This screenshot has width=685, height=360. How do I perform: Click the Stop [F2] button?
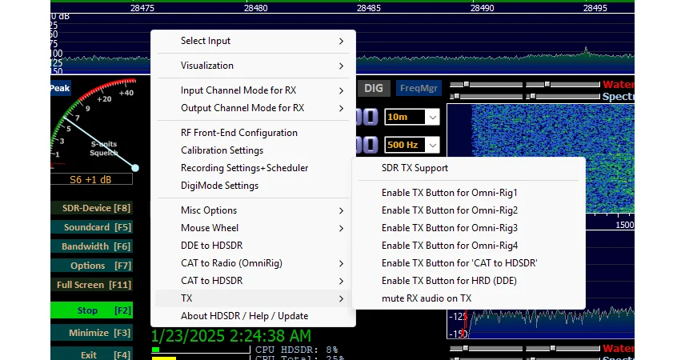pyautogui.click(x=91, y=310)
